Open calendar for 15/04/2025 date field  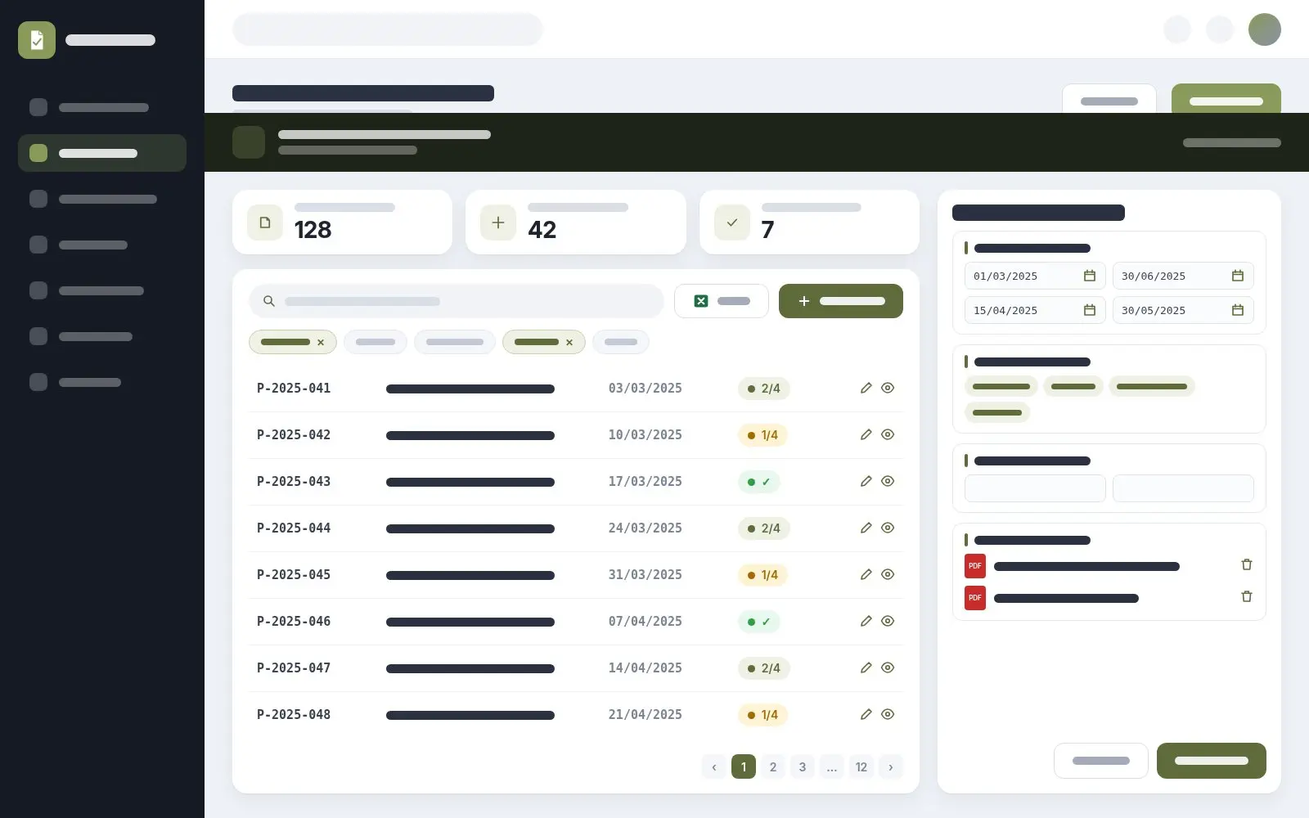(x=1090, y=310)
